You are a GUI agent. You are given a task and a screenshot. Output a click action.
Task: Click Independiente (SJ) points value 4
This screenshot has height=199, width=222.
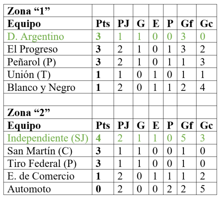98,138
